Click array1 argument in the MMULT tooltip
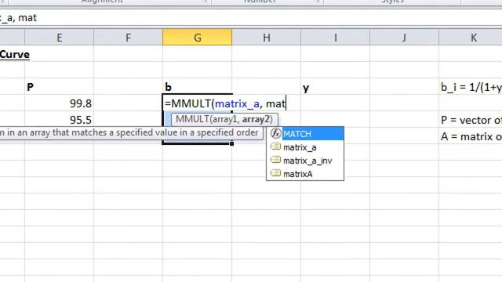Viewport: 502px width, 282px height. (x=225, y=119)
